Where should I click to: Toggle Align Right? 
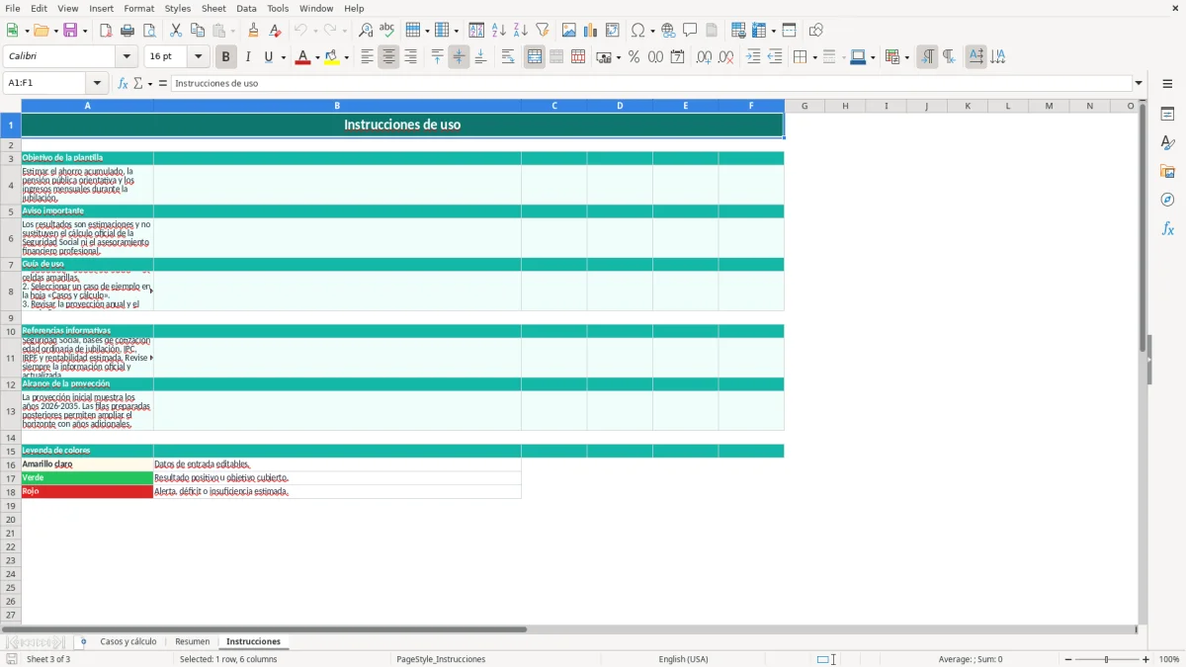pyautogui.click(x=410, y=57)
